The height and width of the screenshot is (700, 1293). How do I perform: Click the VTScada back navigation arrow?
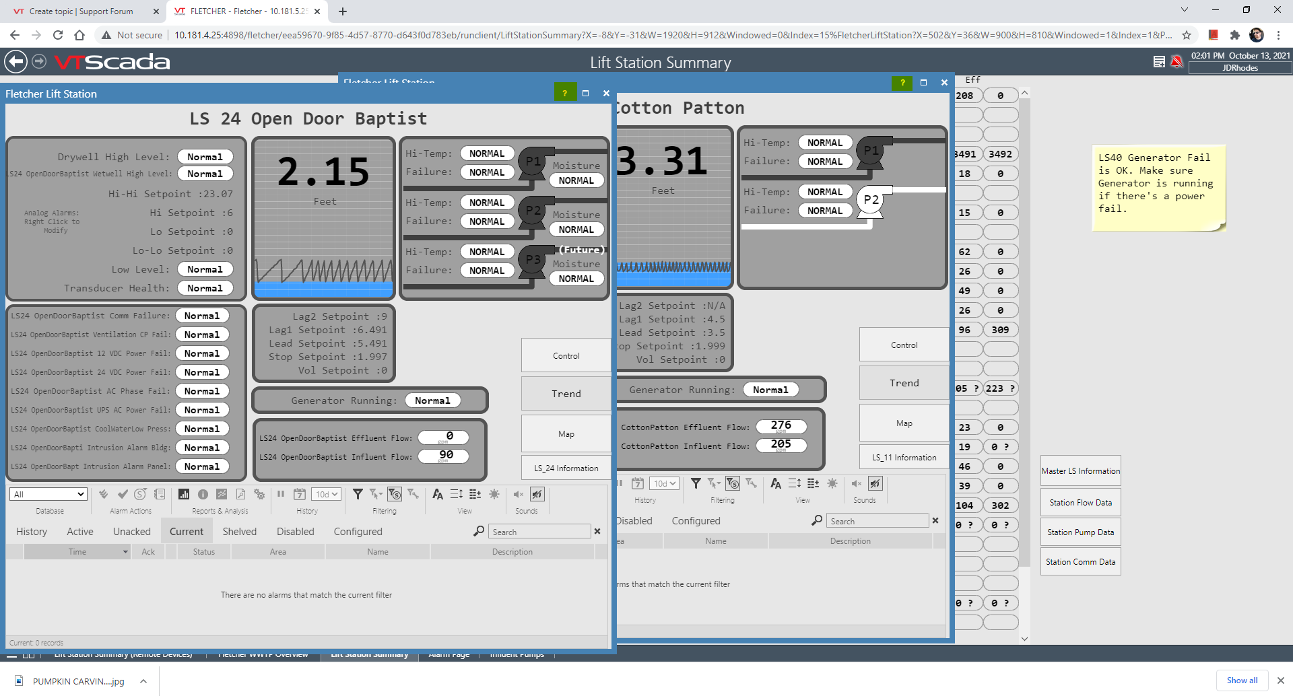point(15,62)
